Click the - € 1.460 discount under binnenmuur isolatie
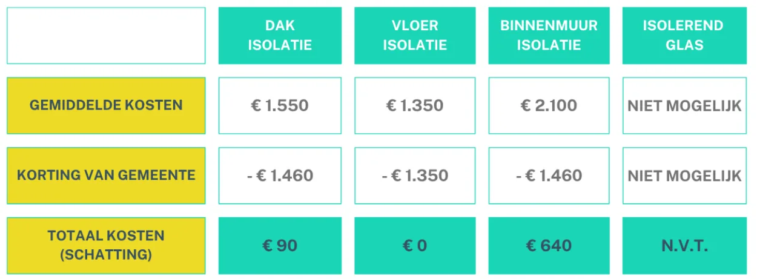Image resolution: width=757 pixels, height=279 pixels. click(549, 176)
